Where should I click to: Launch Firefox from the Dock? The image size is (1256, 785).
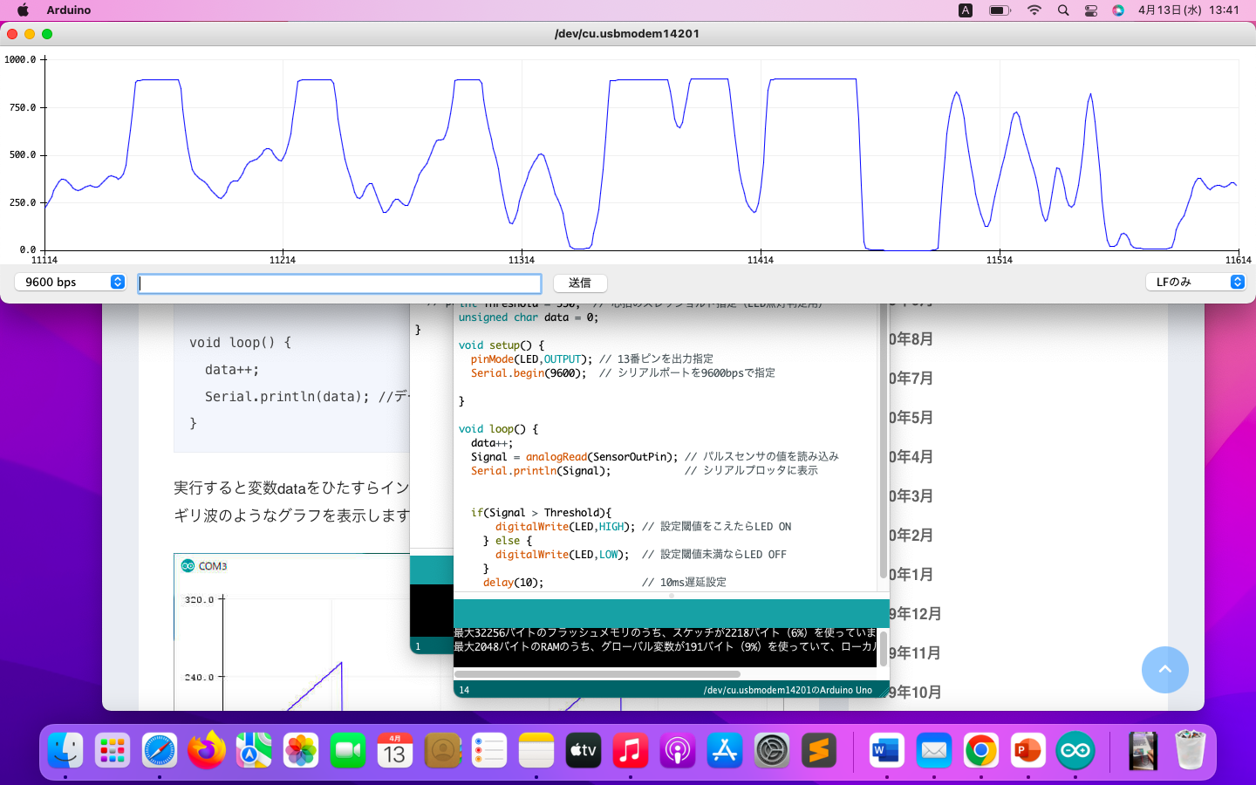[x=207, y=750]
